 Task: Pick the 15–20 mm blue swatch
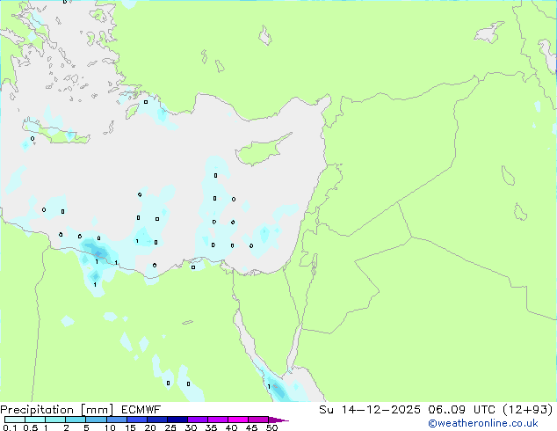(x=136, y=420)
